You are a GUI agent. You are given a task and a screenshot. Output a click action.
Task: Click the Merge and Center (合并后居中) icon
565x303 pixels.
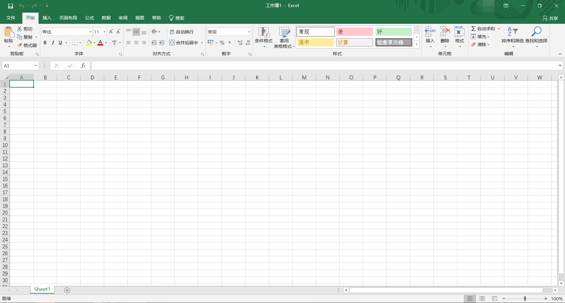coord(172,43)
